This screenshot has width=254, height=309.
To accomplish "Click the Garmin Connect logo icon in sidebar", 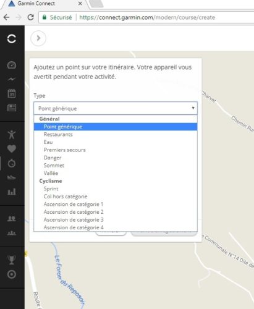I will pos(12,38).
